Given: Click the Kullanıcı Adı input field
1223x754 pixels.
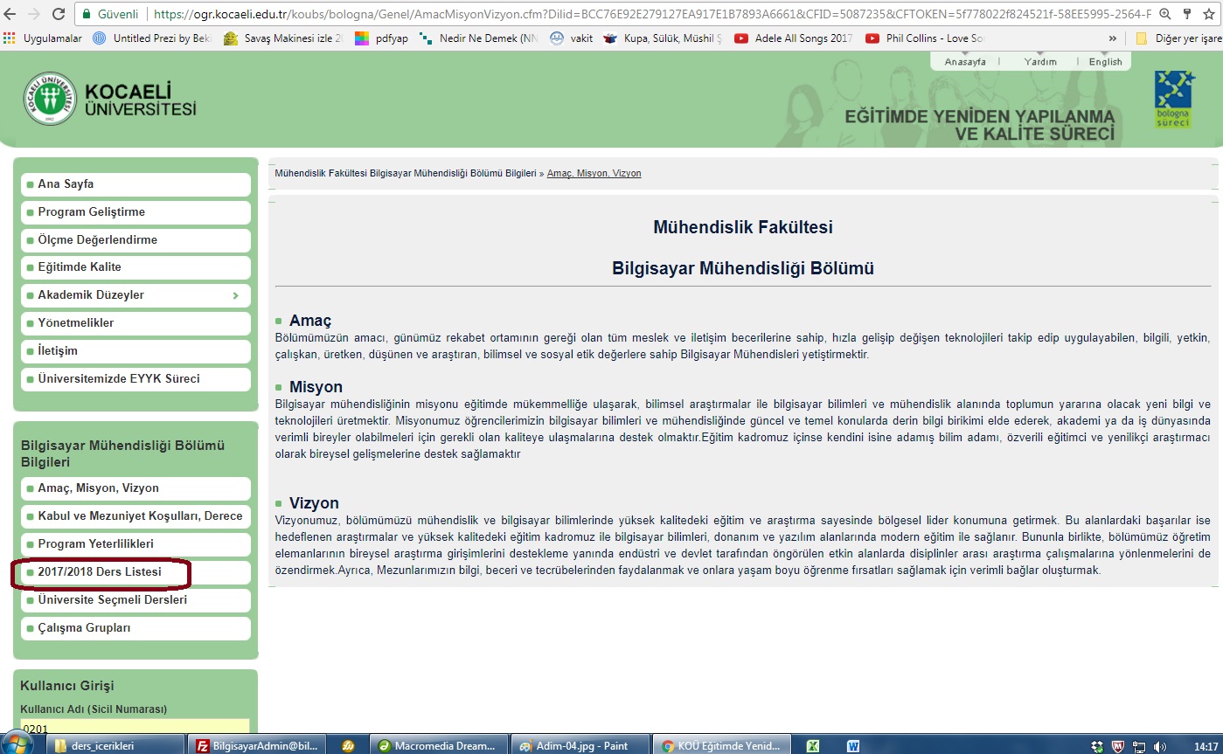Looking at the screenshot, I should tap(136, 727).
